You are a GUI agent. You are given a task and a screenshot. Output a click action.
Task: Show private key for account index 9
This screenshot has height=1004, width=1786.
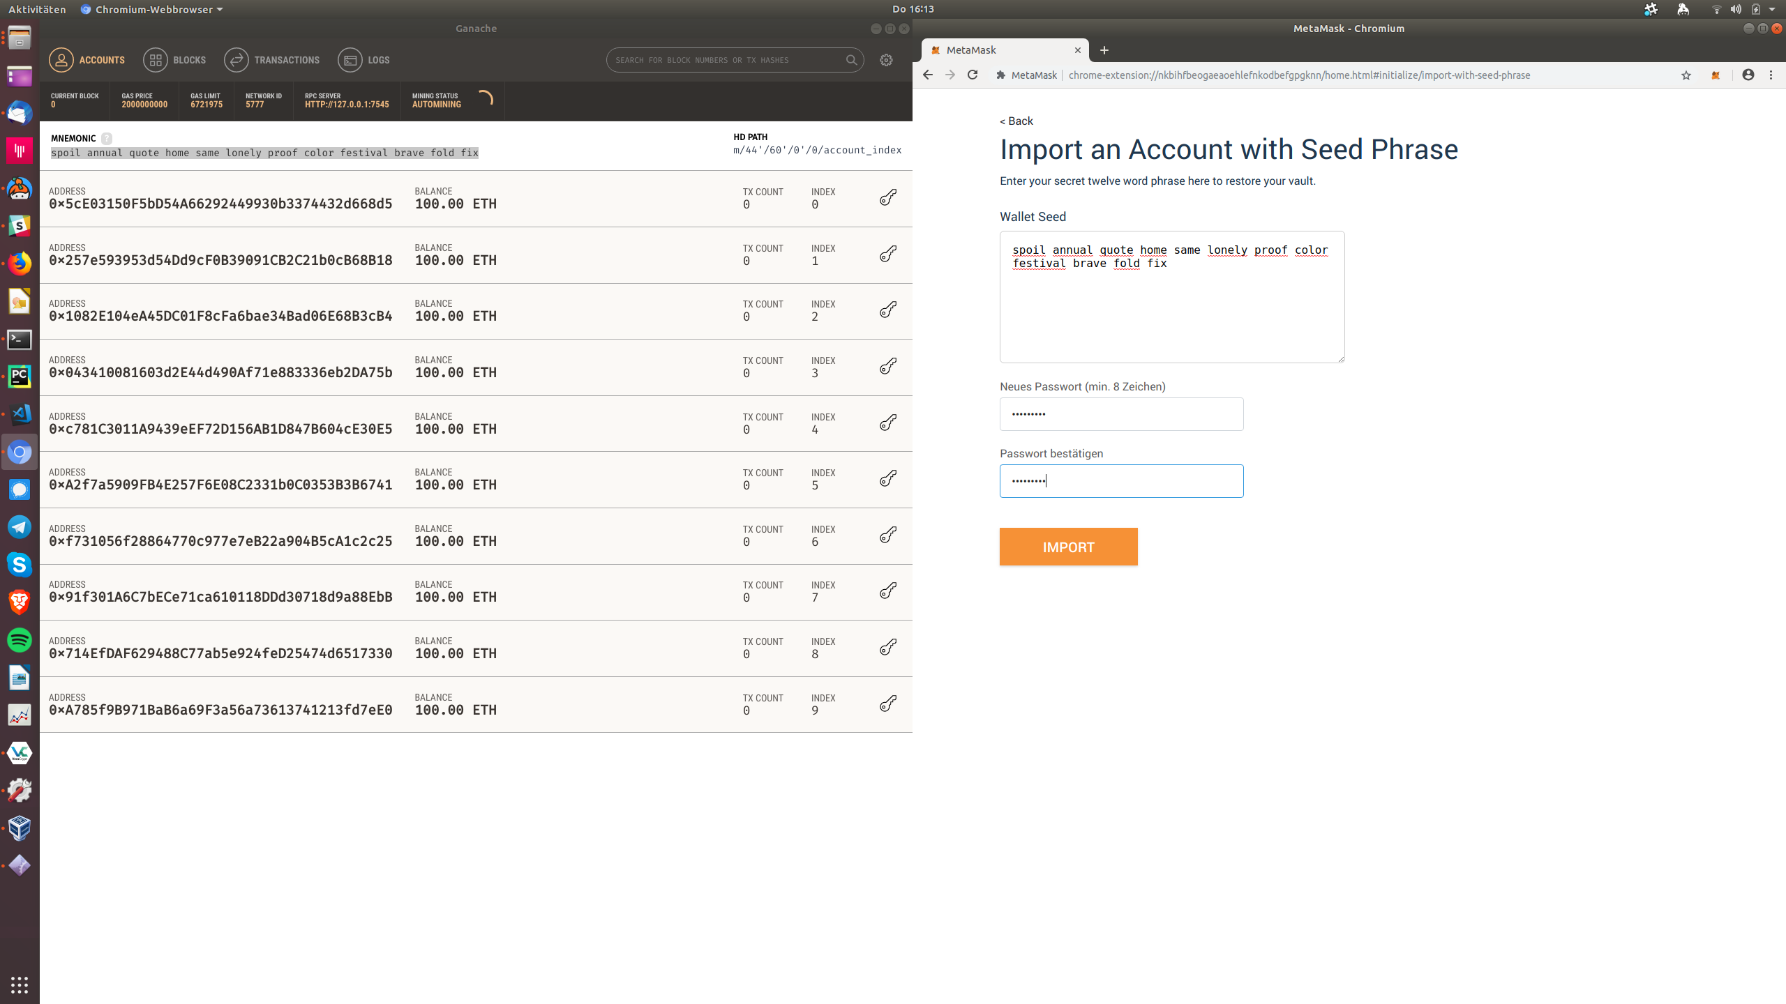(887, 704)
